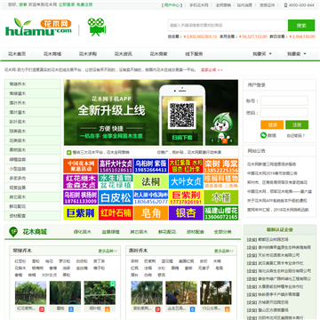Click the green WeChat login icon
The width and height of the screenshot is (320, 320).
tap(263, 135)
